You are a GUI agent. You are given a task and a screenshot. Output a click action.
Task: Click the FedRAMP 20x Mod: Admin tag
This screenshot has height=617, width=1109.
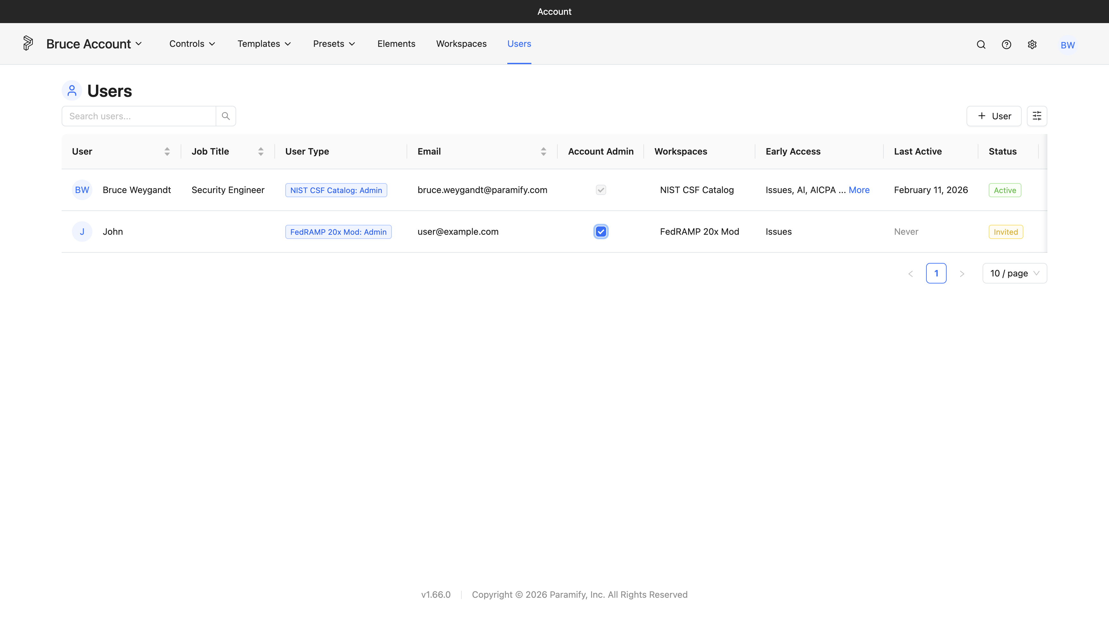tap(338, 232)
